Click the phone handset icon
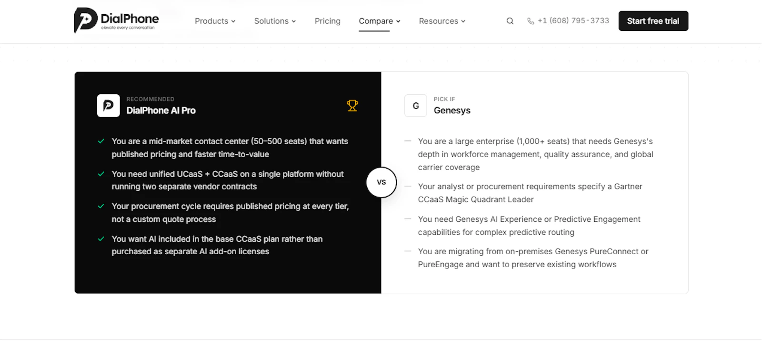The height and width of the screenshot is (349, 762). coord(531,21)
